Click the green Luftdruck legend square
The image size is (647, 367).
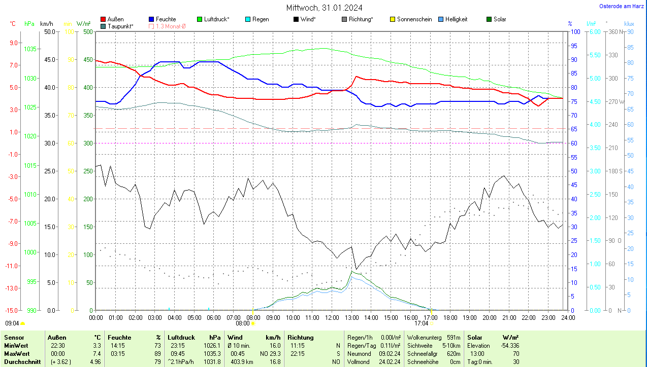pyautogui.click(x=200, y=19)
